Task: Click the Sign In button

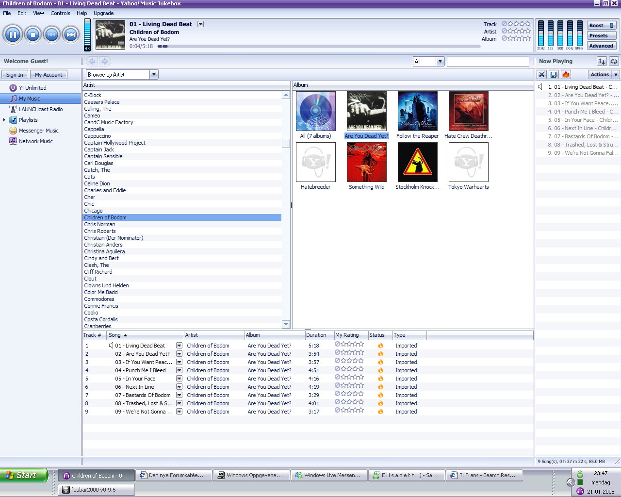Action: click(14, 75)
